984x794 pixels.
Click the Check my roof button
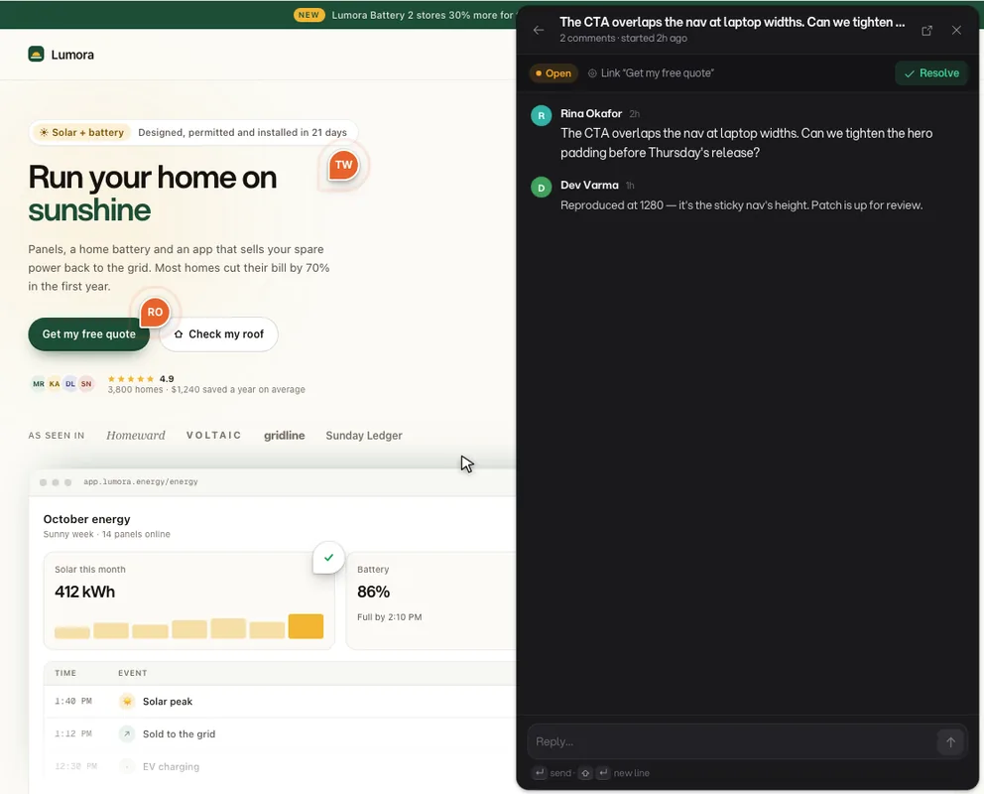tap(218, 333)
